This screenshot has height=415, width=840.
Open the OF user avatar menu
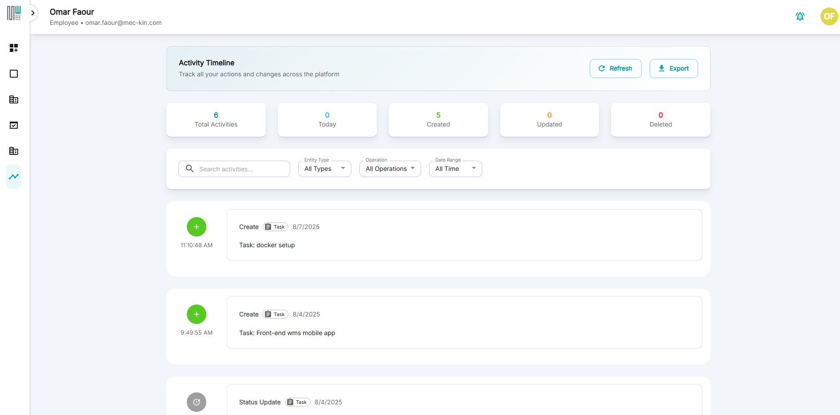[828, 16]
